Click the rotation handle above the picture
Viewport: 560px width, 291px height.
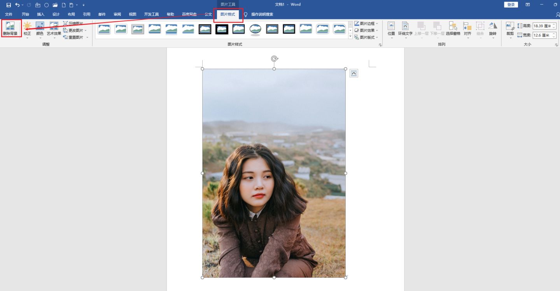tap(274, 59)
